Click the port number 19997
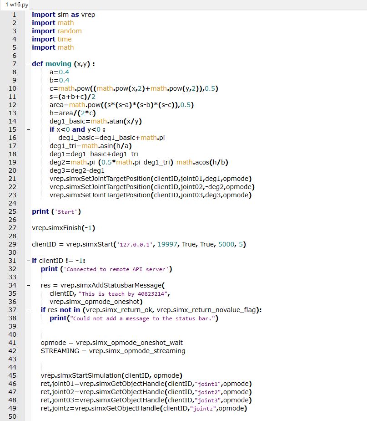Screen dimensions: 367x421 click(167, 244)
